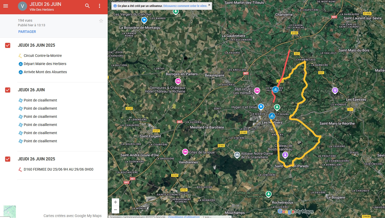This screenshot has height=218, width=385.
Task: Select the sixth Point de cisaillement
Action: coord(40,141)
